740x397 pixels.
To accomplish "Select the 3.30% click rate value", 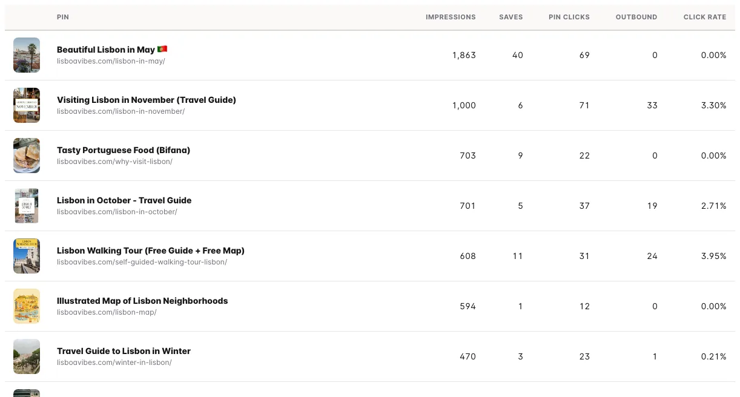I will pos(713,105).
